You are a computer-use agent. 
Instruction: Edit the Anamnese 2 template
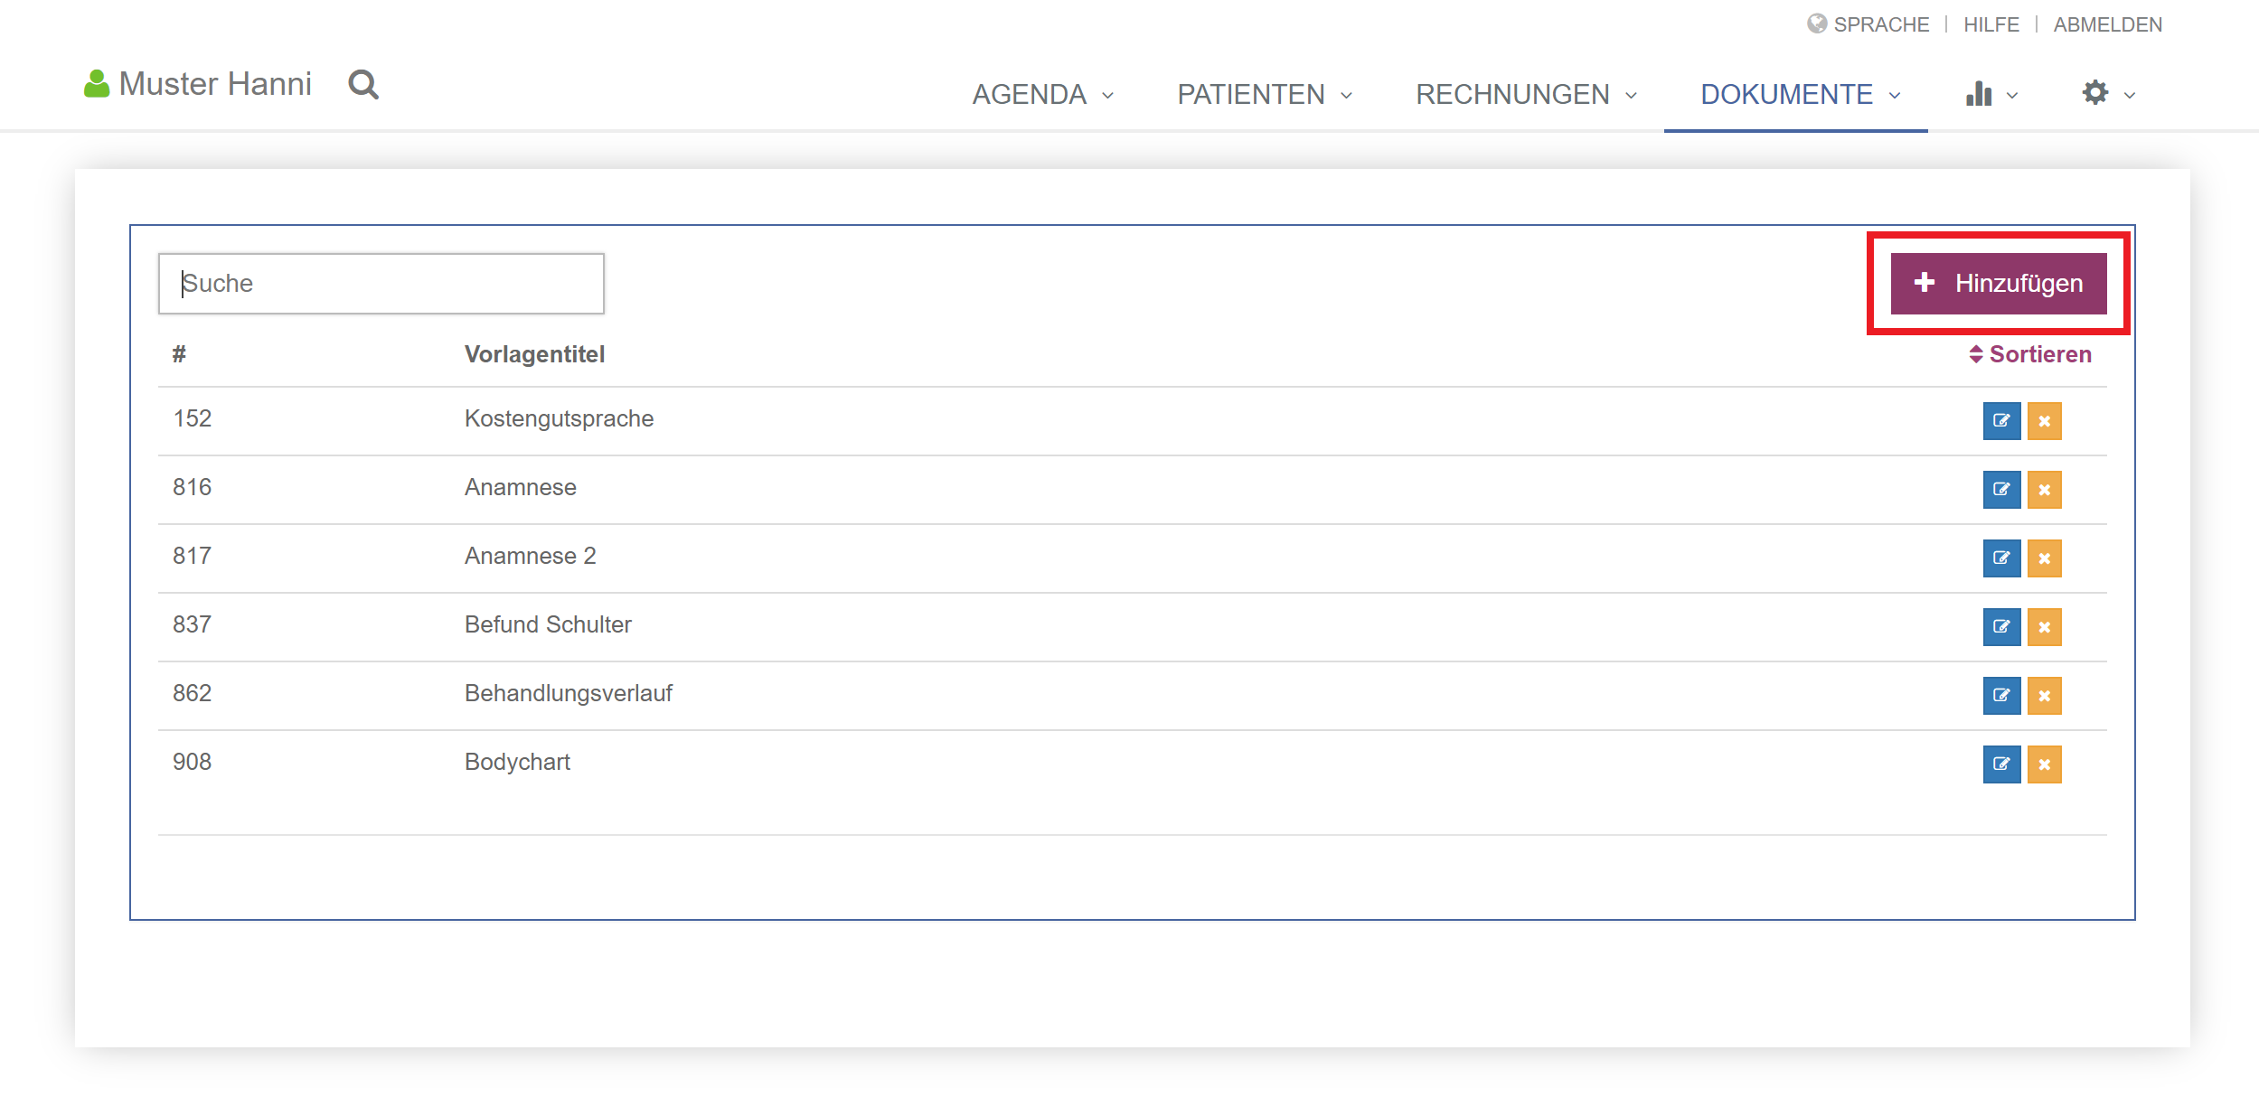(x=2001, y=558)
